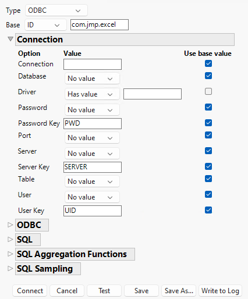The height and width of the screenshot is (299, 248).
Task: Check Use base value for Driver
Action: [208, 91]
